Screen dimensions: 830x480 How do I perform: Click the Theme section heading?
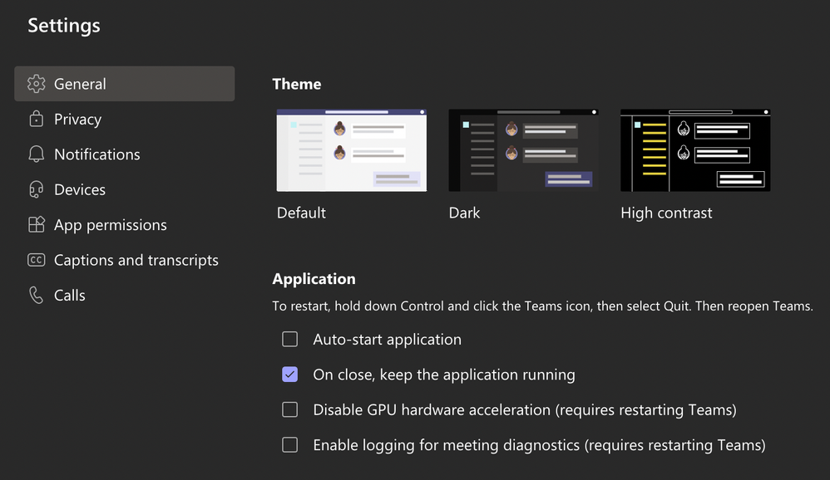296,84
